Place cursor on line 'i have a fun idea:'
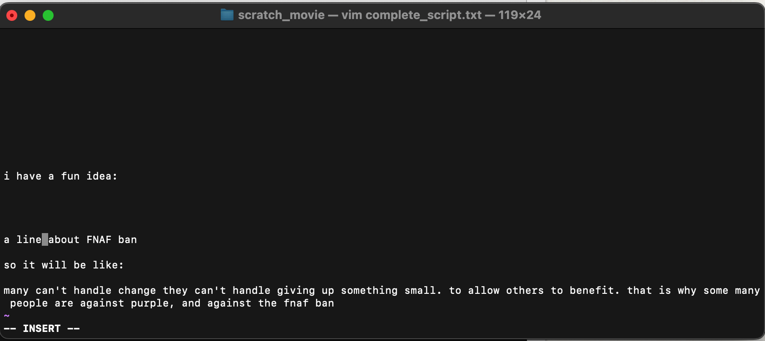The height and width of the screenshot is (341, 765). [60, 176]
